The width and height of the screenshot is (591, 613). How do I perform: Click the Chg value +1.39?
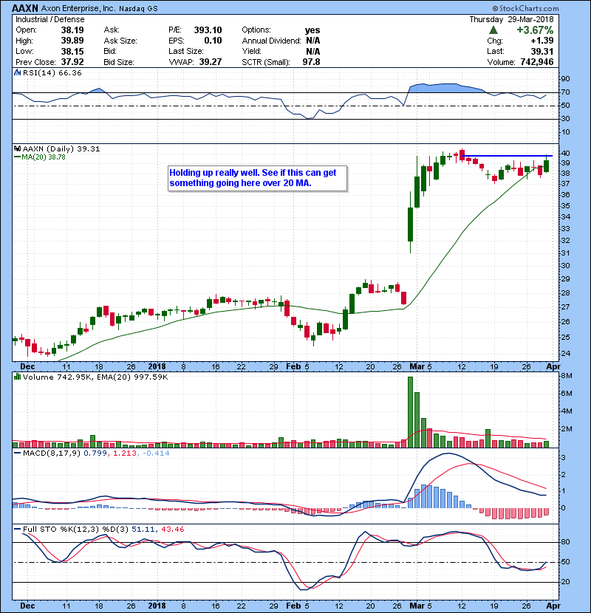542,41
